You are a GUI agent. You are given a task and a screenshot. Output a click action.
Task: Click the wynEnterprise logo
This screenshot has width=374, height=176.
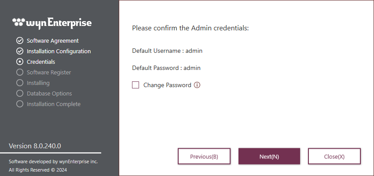52,23
